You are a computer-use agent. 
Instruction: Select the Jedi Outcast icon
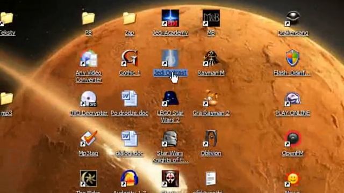tap(170, 58)
